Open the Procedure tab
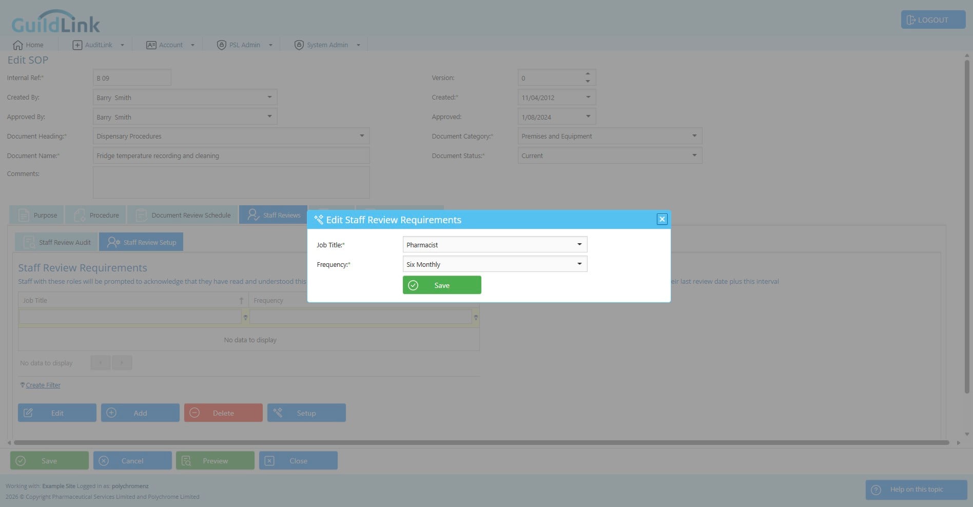 (x=95, y=215)
